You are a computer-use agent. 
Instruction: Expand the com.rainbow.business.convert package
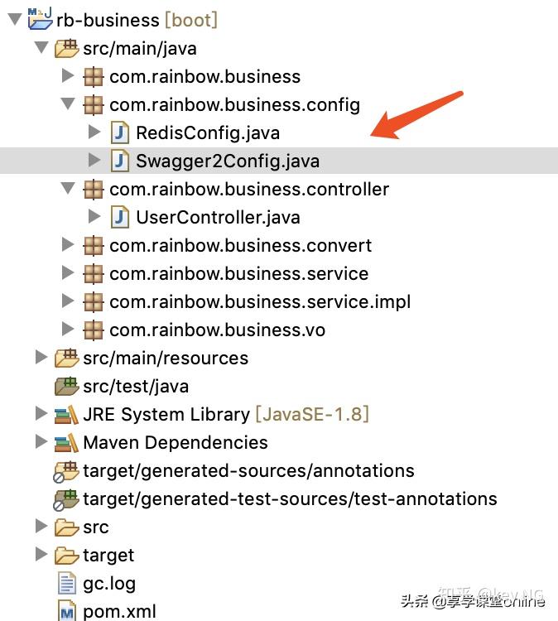68,244
